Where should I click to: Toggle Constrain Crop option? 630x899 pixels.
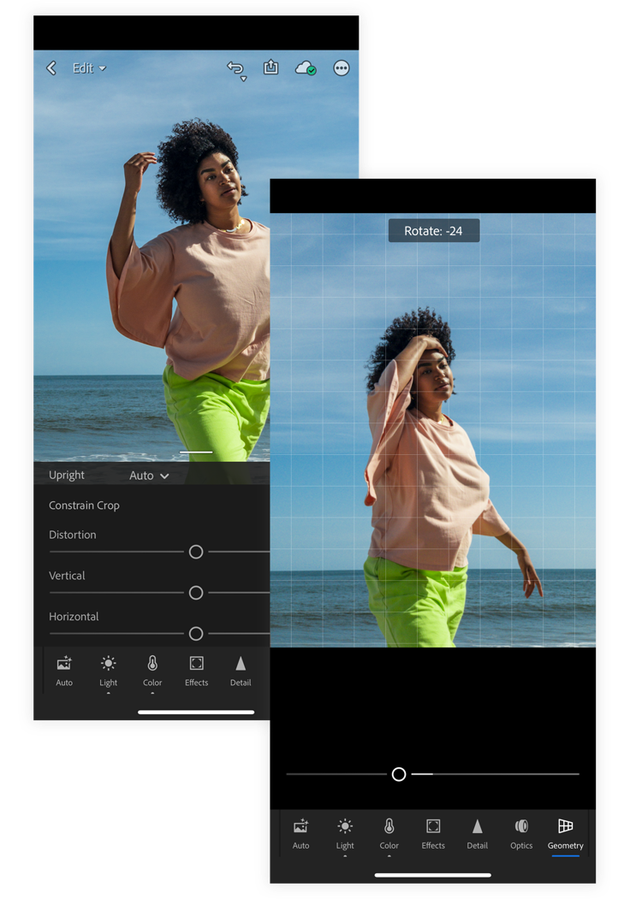point(85,506)
